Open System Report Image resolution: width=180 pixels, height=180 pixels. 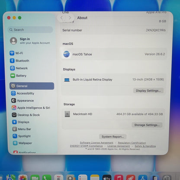tap(112, 137)
